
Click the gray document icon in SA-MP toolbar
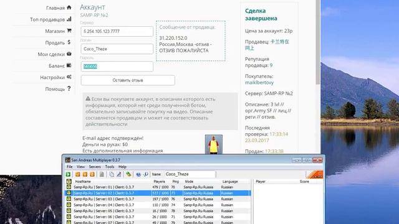pos(102,174)
